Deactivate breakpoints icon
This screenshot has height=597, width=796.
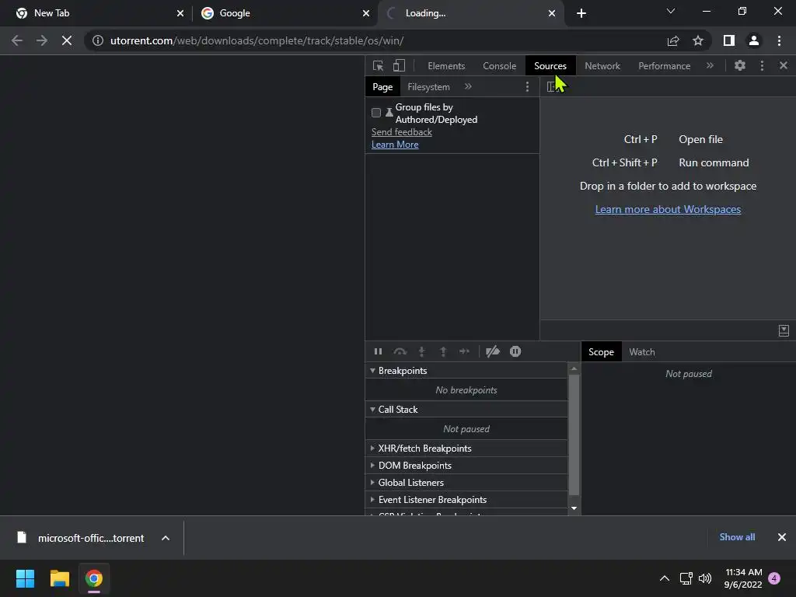coord(492,351)
